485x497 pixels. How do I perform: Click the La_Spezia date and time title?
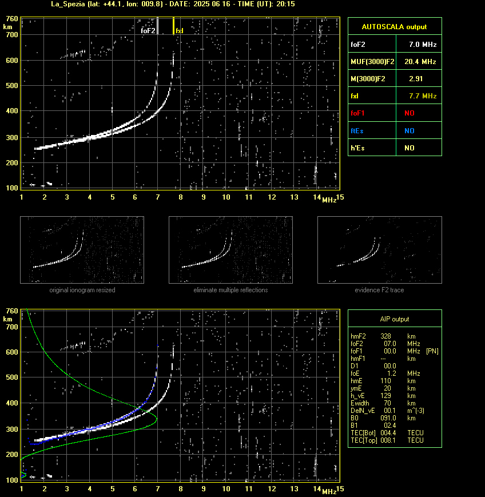point(173,4)
